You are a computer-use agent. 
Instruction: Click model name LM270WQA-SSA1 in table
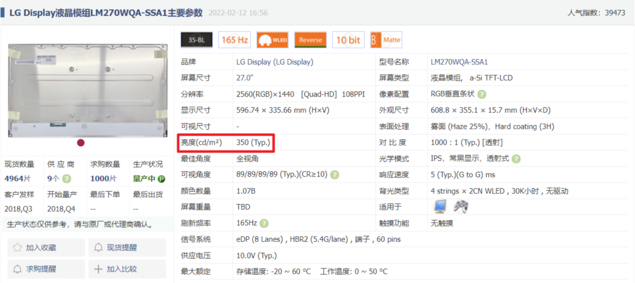click(459, 62)
